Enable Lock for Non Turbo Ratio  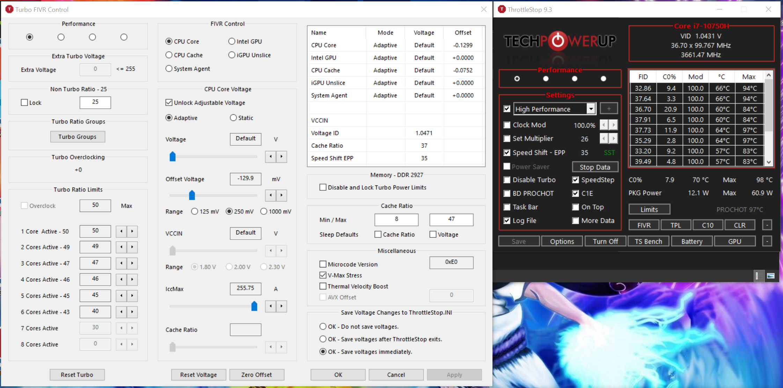pos(24,102)
